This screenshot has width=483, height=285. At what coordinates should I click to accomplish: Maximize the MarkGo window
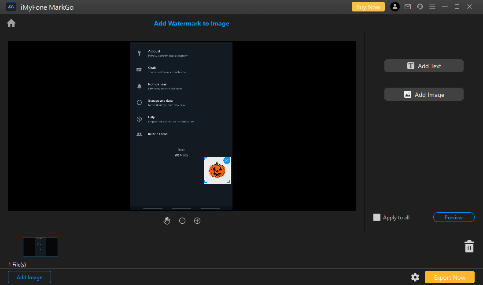pos(457,7)
